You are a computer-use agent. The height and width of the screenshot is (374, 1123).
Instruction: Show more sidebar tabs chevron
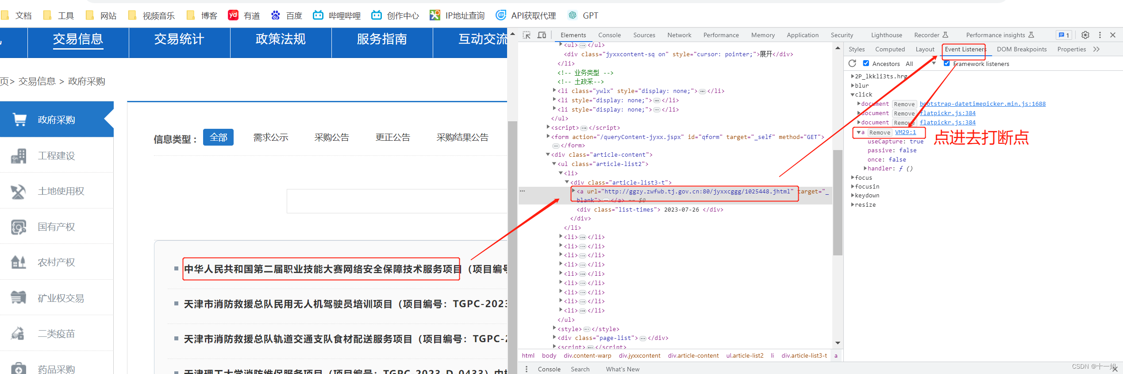point(1096,49)
